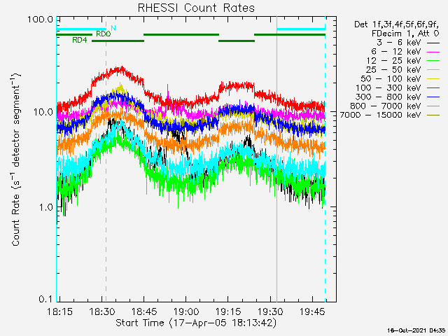448x336 pixels.
Task: Click the magenta line swatch for 6-12 keV
Action: [x=433, y=52]
